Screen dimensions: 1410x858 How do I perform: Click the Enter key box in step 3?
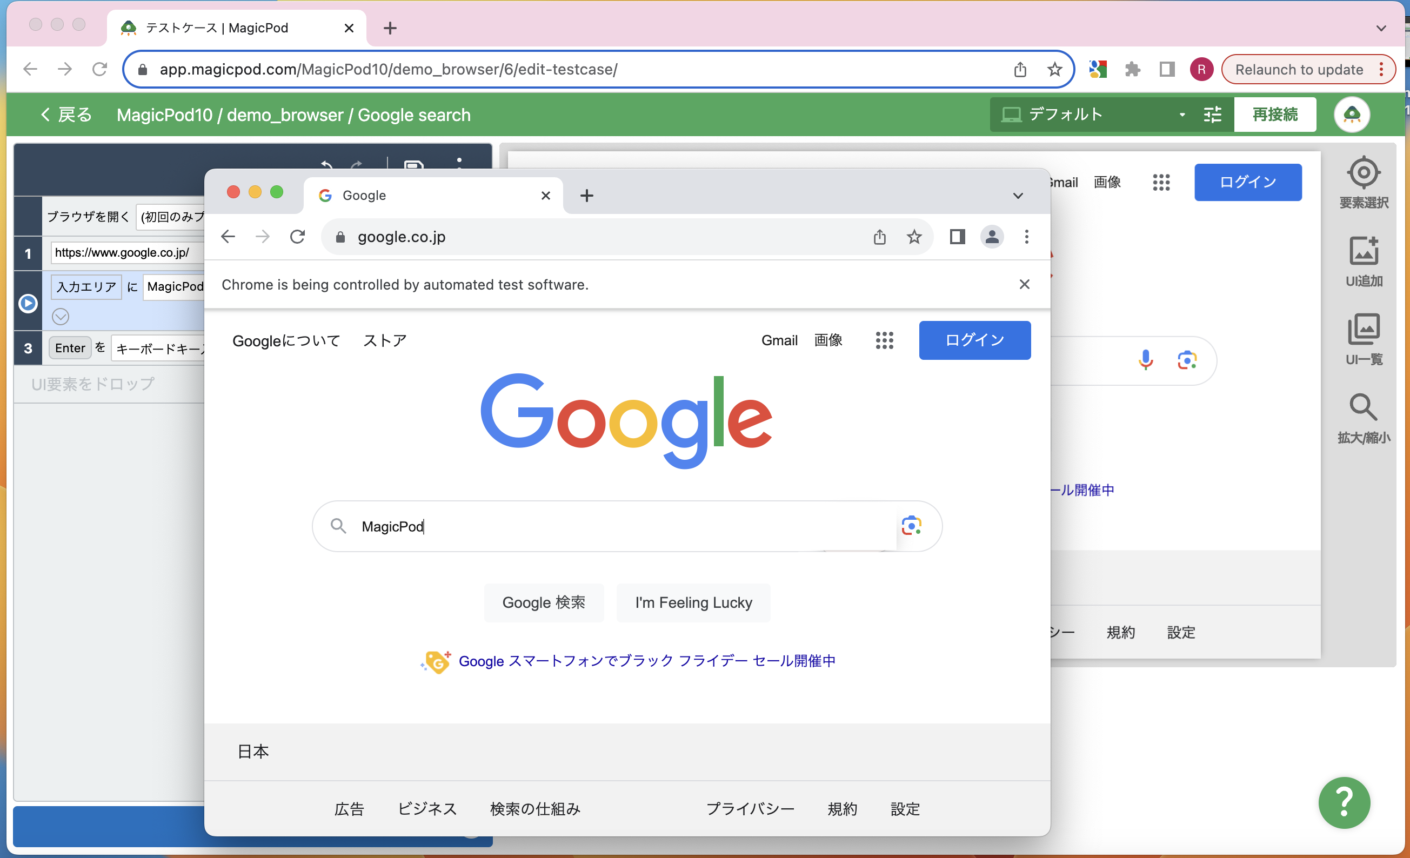click(x=70, y=348)
